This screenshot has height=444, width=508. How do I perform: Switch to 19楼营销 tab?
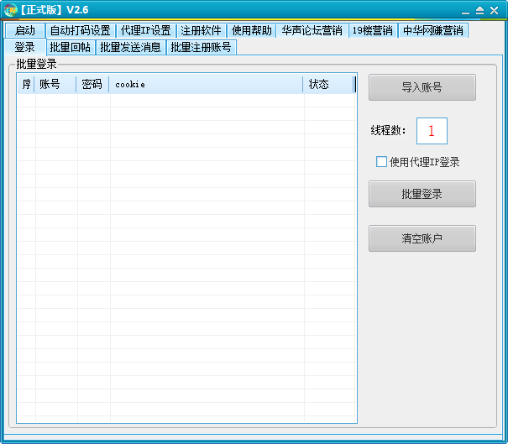click(372, 30)
